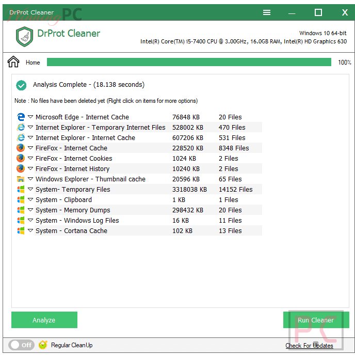
Task: Expand Internet Explorer - Internet Cache arrow
Action: [30, 137]
